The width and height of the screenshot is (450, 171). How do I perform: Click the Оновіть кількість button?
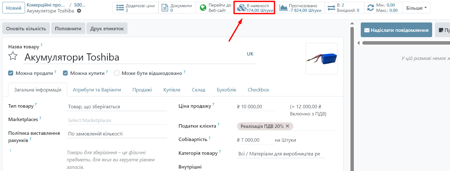26,28
